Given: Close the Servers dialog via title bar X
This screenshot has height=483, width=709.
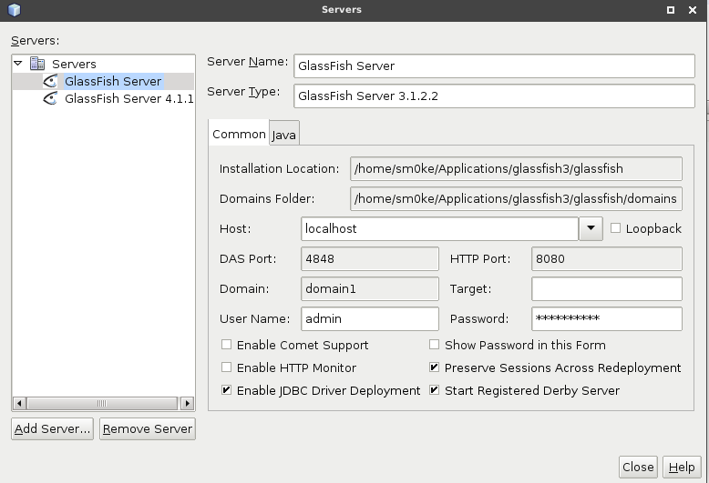Looking at the screenshot, I should pos(693,9).
